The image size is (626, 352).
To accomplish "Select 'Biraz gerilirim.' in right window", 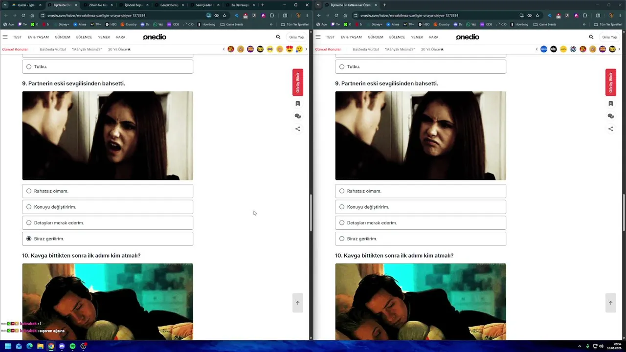I will 421,239.
